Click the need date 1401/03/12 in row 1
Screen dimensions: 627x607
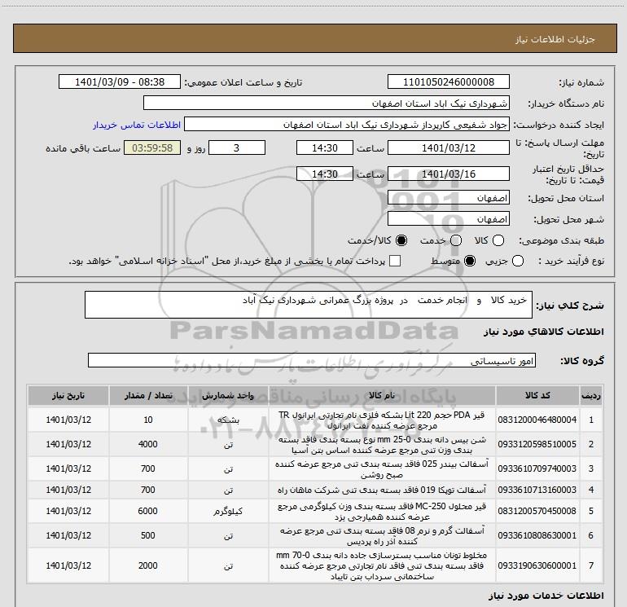click(x=68, y=420)
